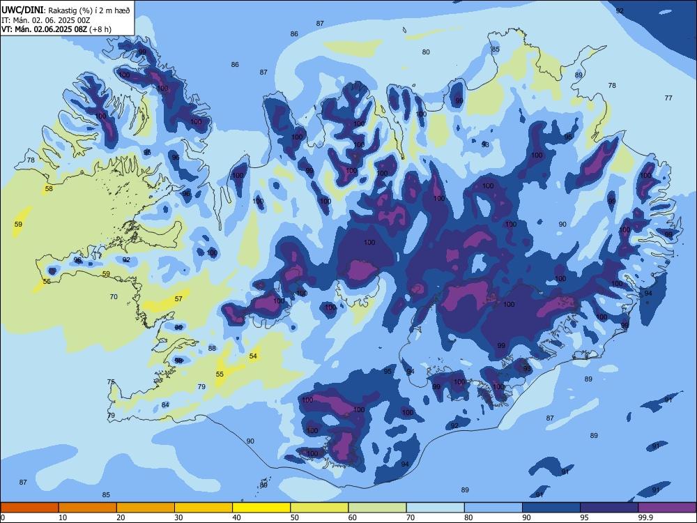Click the dark orange 0–10 legend swatch

click(x=29, y=508)
